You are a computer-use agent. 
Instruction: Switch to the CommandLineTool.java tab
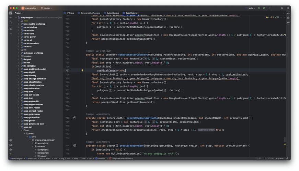[90, 13]
